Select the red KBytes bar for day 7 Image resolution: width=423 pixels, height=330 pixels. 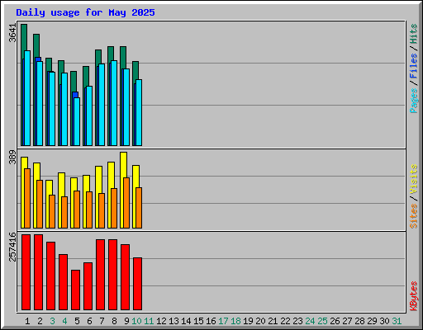click(100, 275)
